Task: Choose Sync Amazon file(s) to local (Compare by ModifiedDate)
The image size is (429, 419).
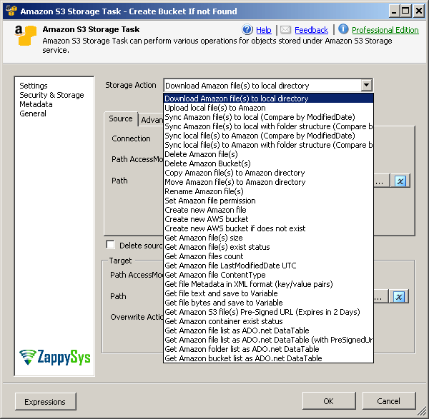Action: 268,117
